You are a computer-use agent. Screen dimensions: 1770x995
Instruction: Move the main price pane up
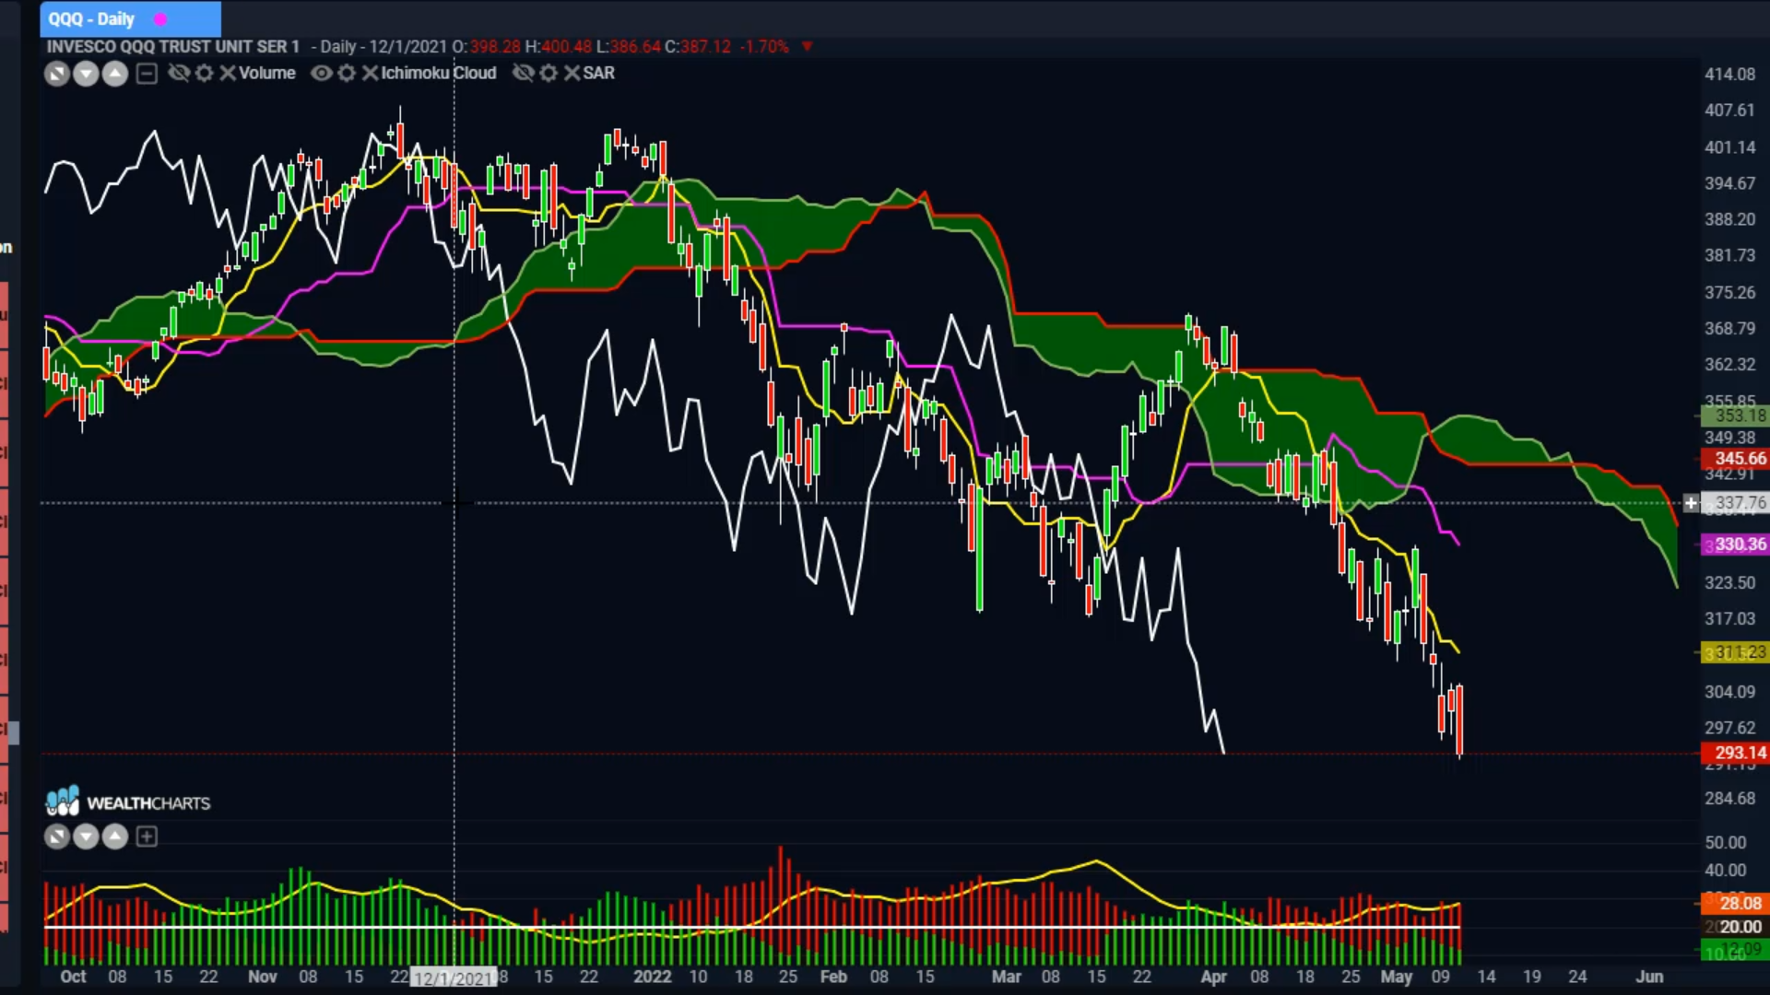click(x=115, y=74)
